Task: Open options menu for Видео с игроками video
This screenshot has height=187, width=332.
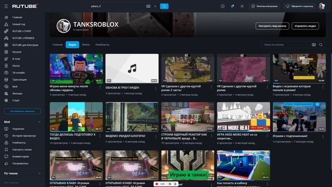Action: (x=323, y=87)
